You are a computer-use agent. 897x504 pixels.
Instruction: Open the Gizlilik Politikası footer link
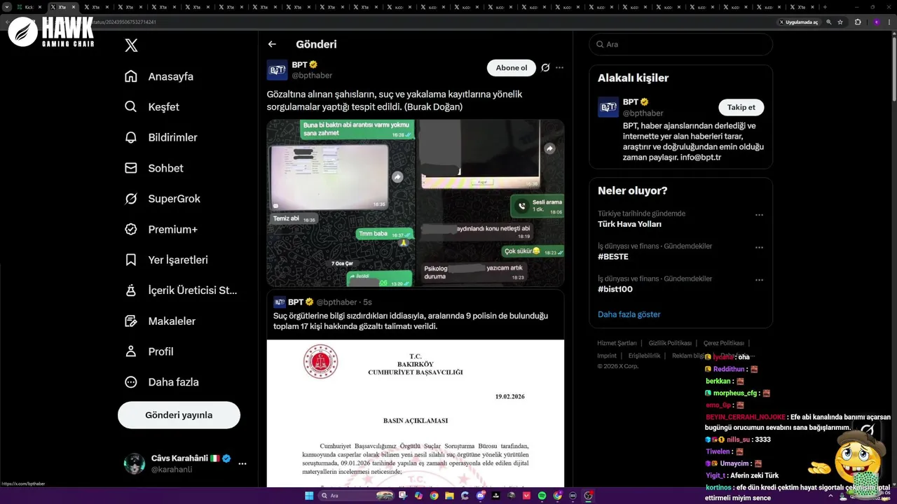click(670, 343)
